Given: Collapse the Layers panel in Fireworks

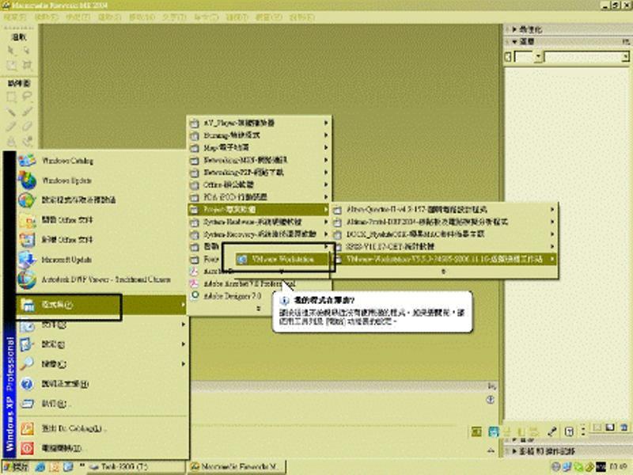Looking at the screenshot, I should pyautogui.click(x=514, y=42).
